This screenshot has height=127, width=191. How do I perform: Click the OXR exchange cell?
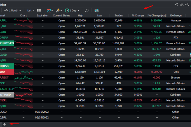(176, 72)
